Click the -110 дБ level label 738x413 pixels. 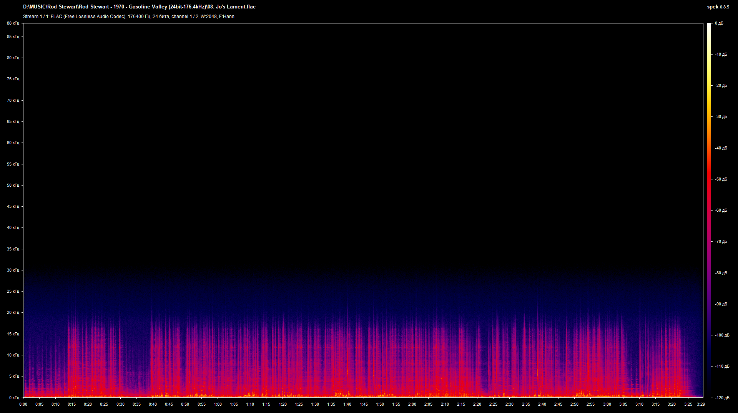pyautogui.click(x=722, y=366)
